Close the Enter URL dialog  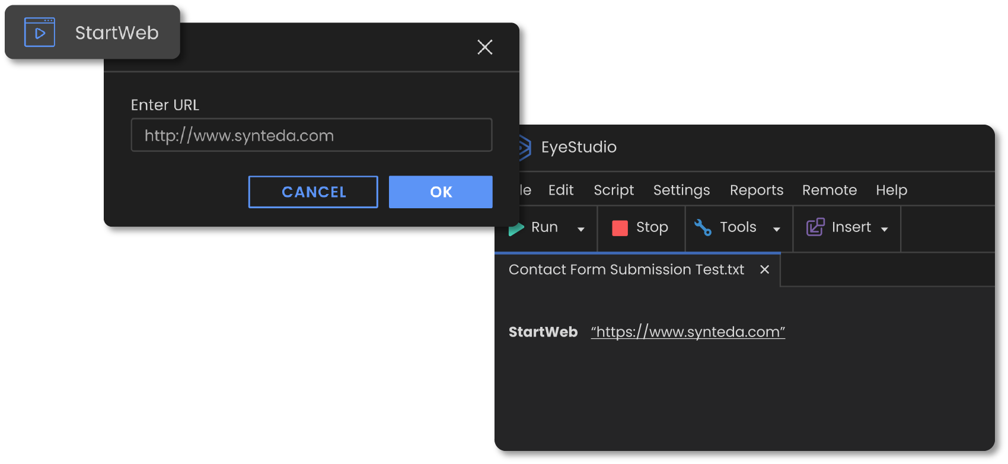(x=485, y=47)
